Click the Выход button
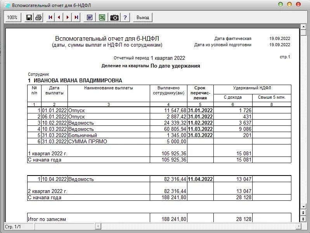Viewport: 310px width, 233px height. [143, 17]
